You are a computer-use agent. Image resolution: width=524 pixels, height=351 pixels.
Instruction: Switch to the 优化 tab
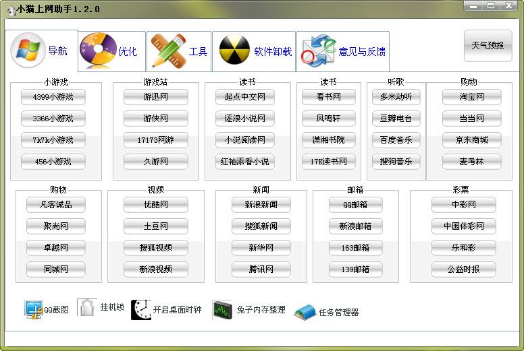pos(112,51)
